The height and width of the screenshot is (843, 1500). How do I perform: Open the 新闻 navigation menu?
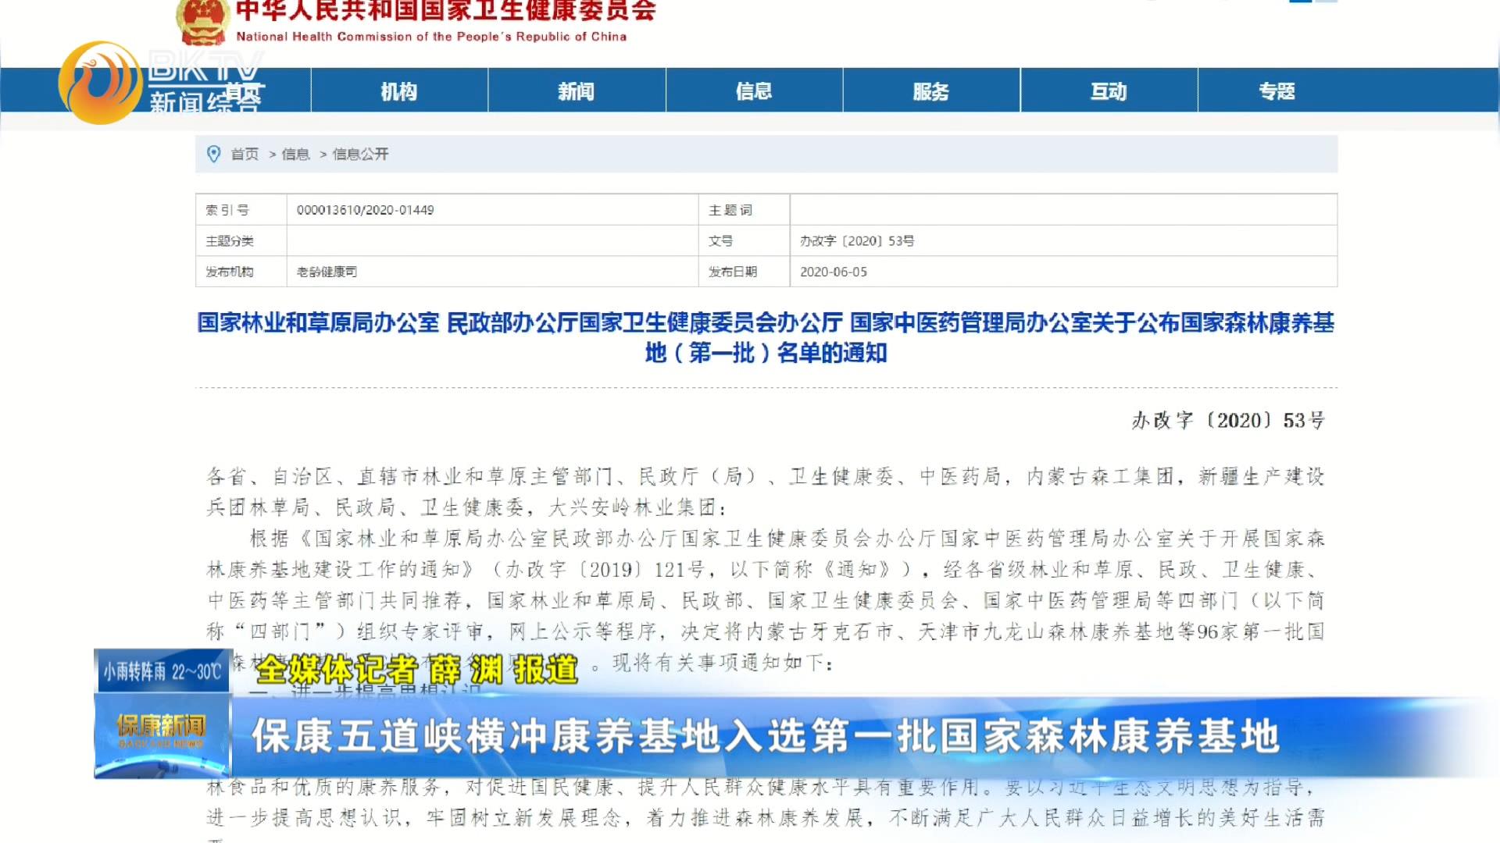point(577,91)
